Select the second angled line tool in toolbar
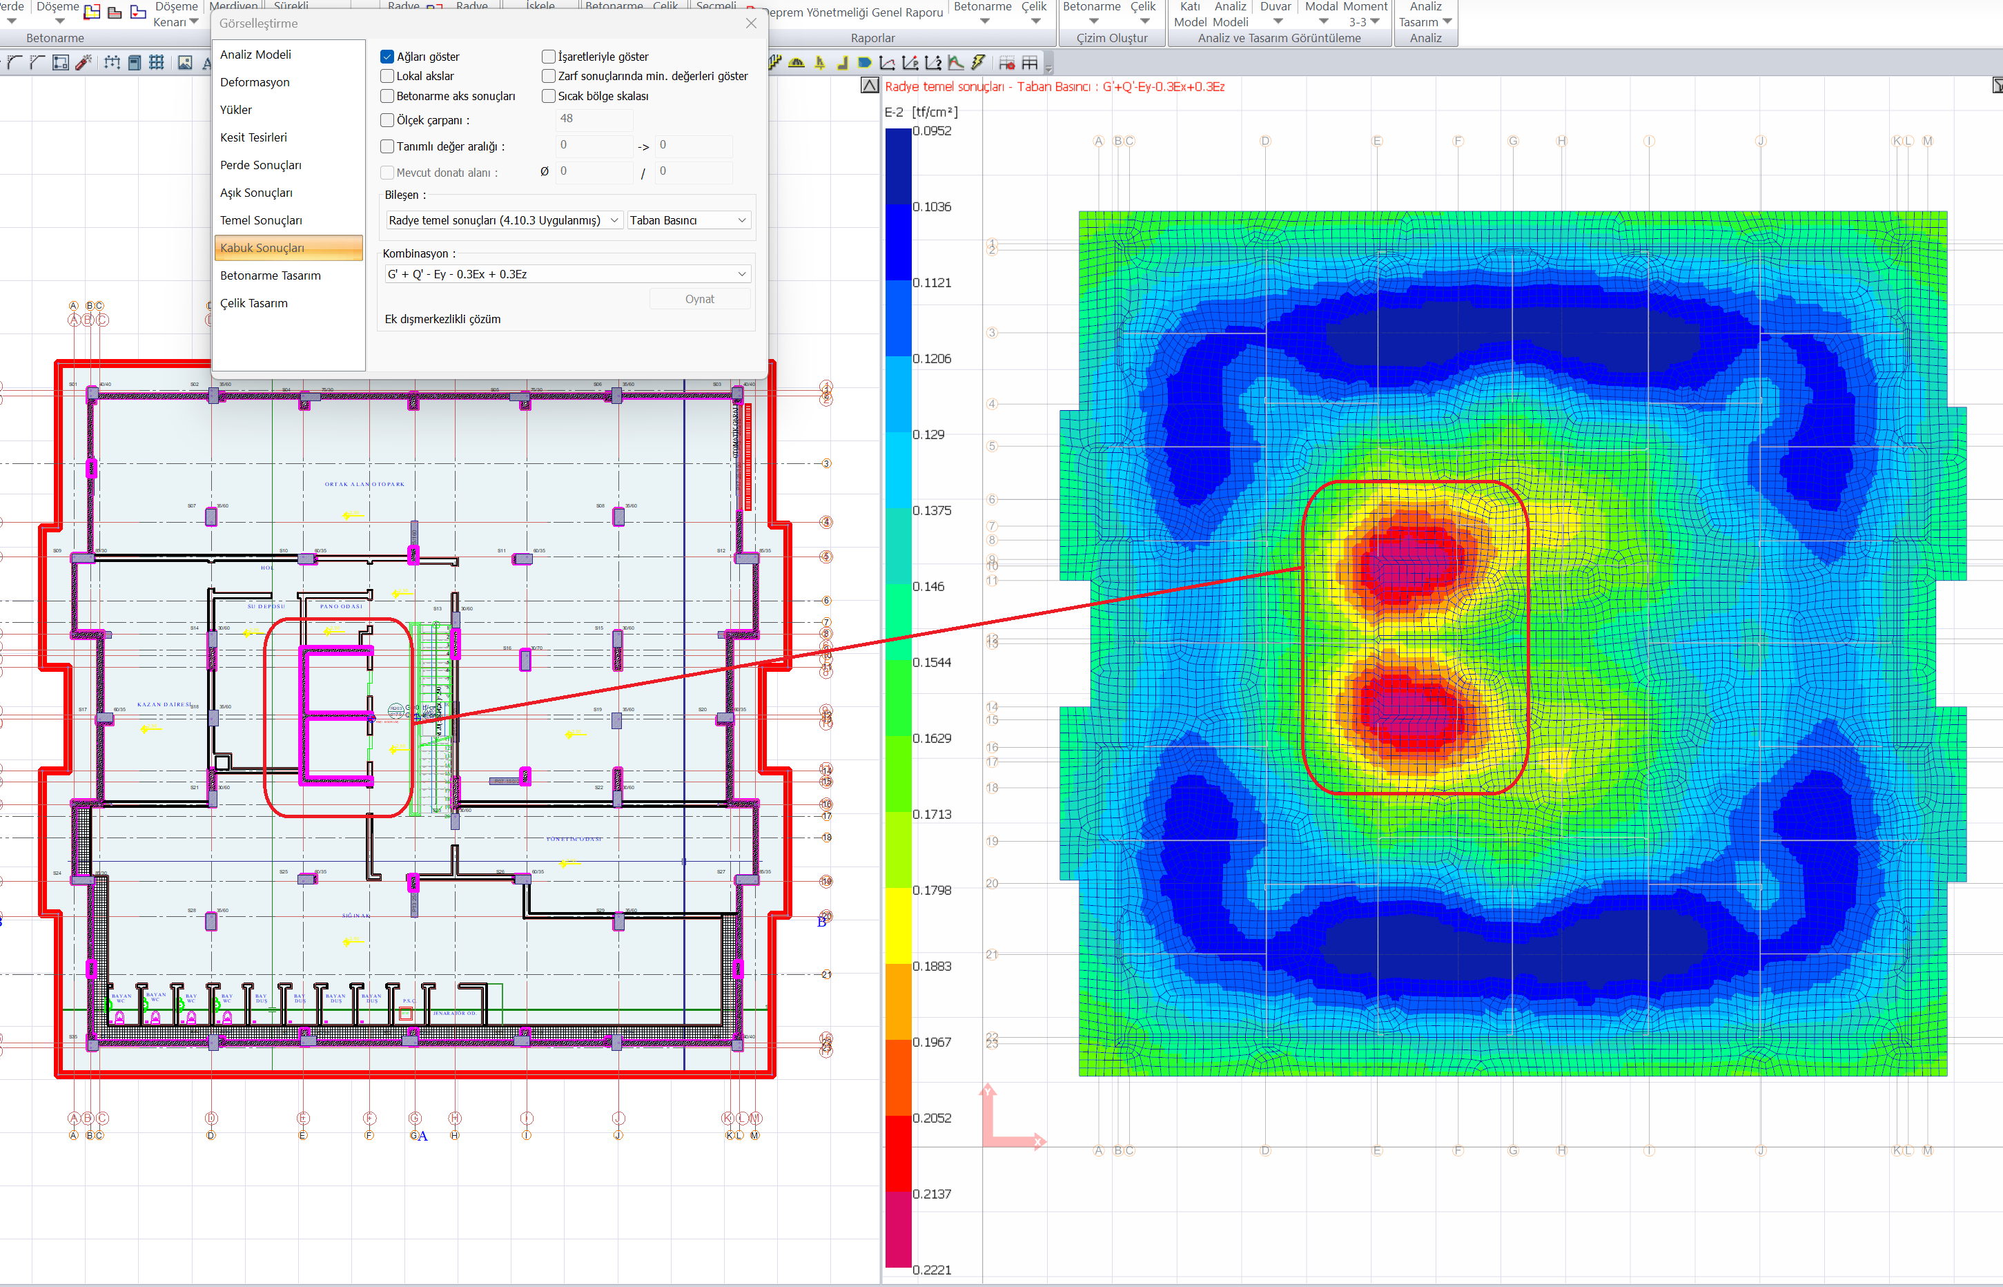Screen dimensions: 2003x1287 (37, 63)
